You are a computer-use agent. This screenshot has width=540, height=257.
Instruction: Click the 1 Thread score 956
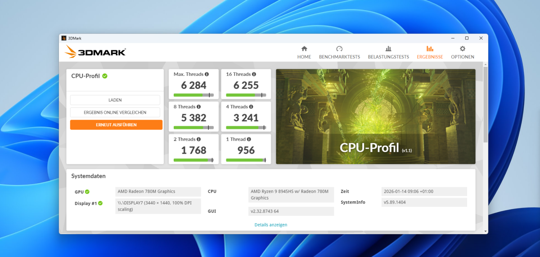(x=246, y=150)
